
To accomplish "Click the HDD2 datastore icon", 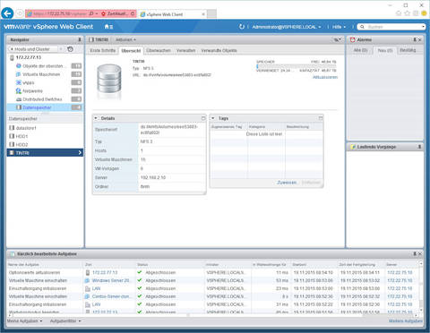I will point(12,145).
